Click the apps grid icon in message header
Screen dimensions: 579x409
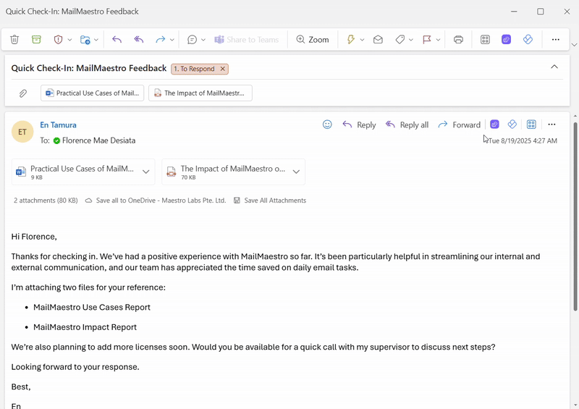531,125
